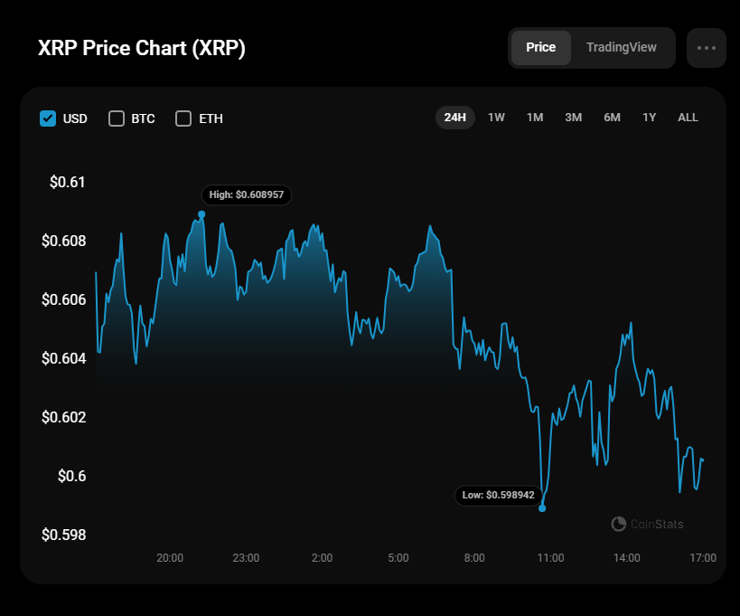740x616 pixels.
Task: Switch chart to 6M range
Action: [x=612, y=118]
